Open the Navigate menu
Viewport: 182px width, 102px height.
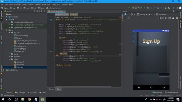click(17, 5)
